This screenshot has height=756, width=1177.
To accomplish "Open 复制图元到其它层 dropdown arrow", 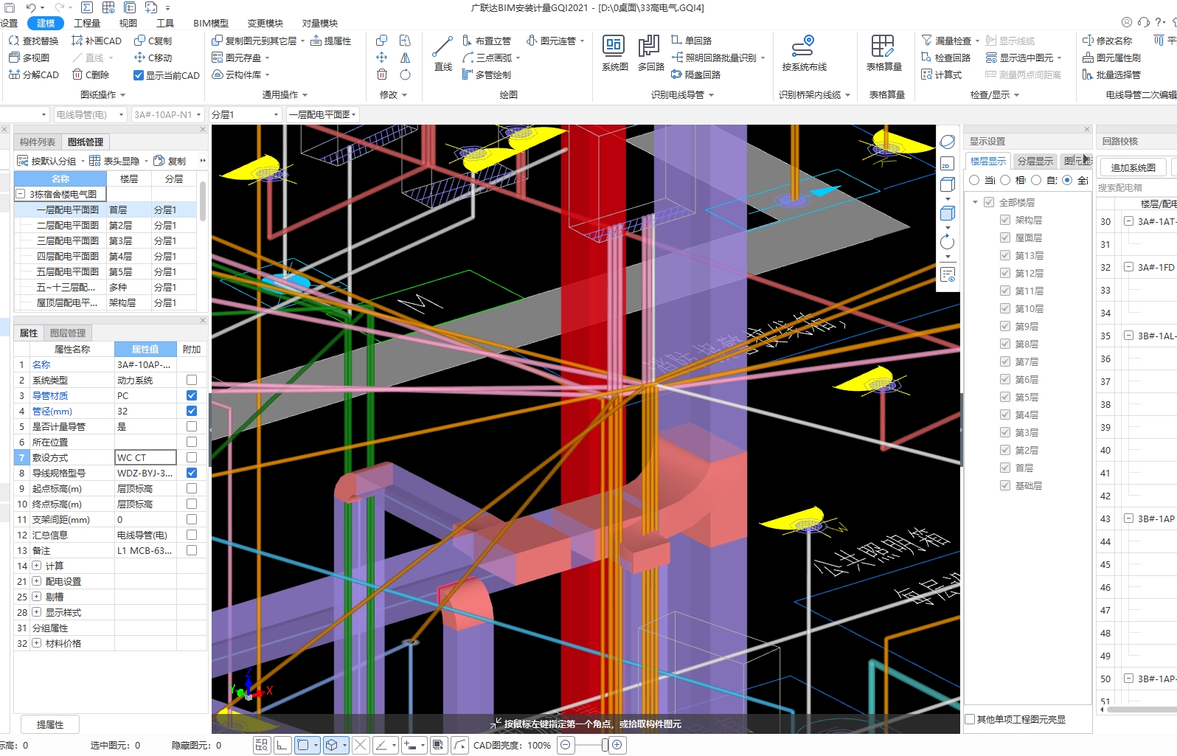I will (302, 41).
